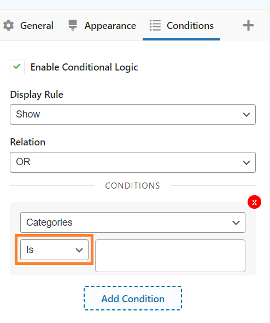Open the Is operator dropdown
This screenshot has height=323, width=270.
(x=54, y=250)
